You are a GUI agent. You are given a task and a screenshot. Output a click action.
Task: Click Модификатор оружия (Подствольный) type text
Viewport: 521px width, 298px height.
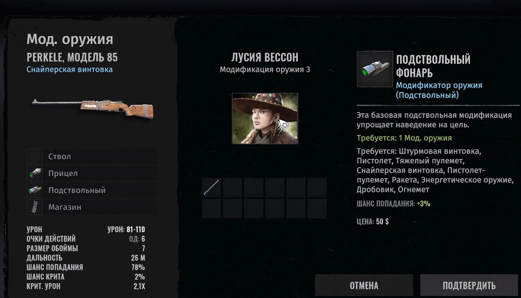[x=439, y=90]
